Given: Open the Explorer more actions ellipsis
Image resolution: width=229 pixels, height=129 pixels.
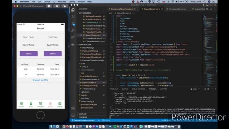Looking at the screenshot, I should click(x=103, y=9).
